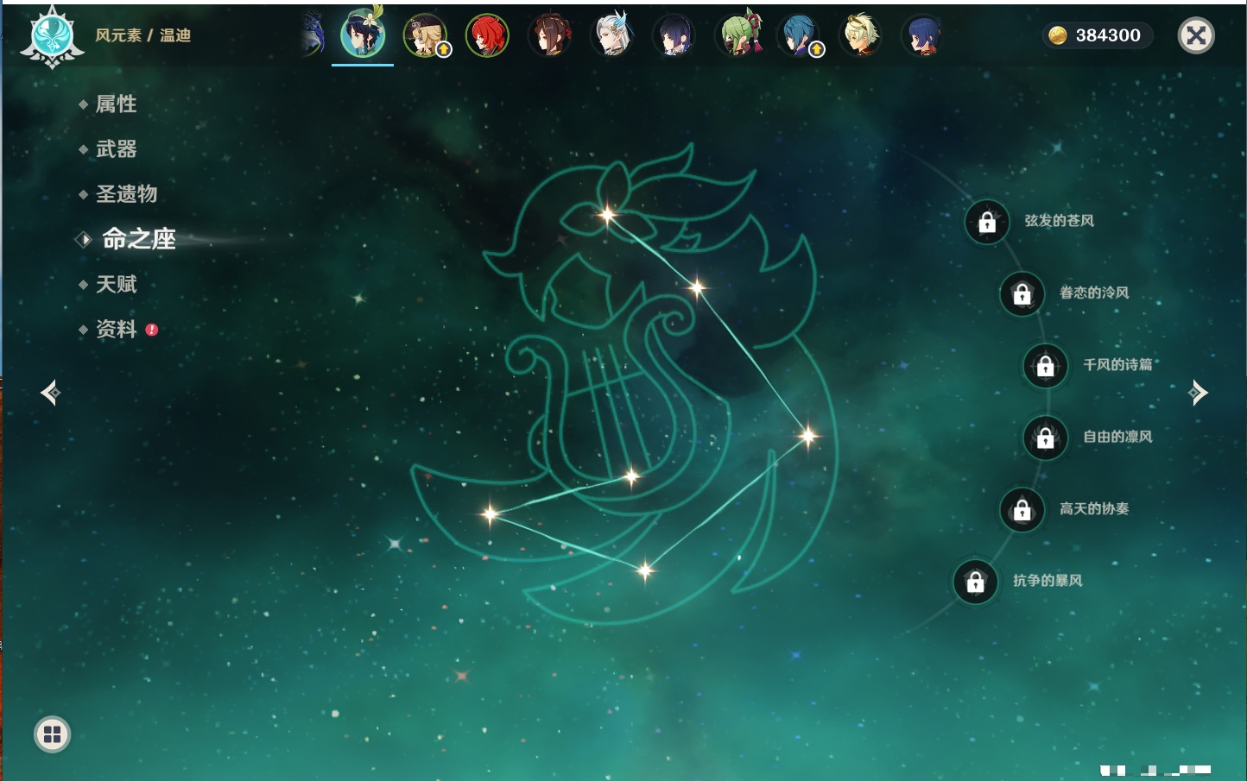This screenshot has height=781, width=1247.
Task: Select the white-haired Neuvillette avatar
Action: point(611,35)
